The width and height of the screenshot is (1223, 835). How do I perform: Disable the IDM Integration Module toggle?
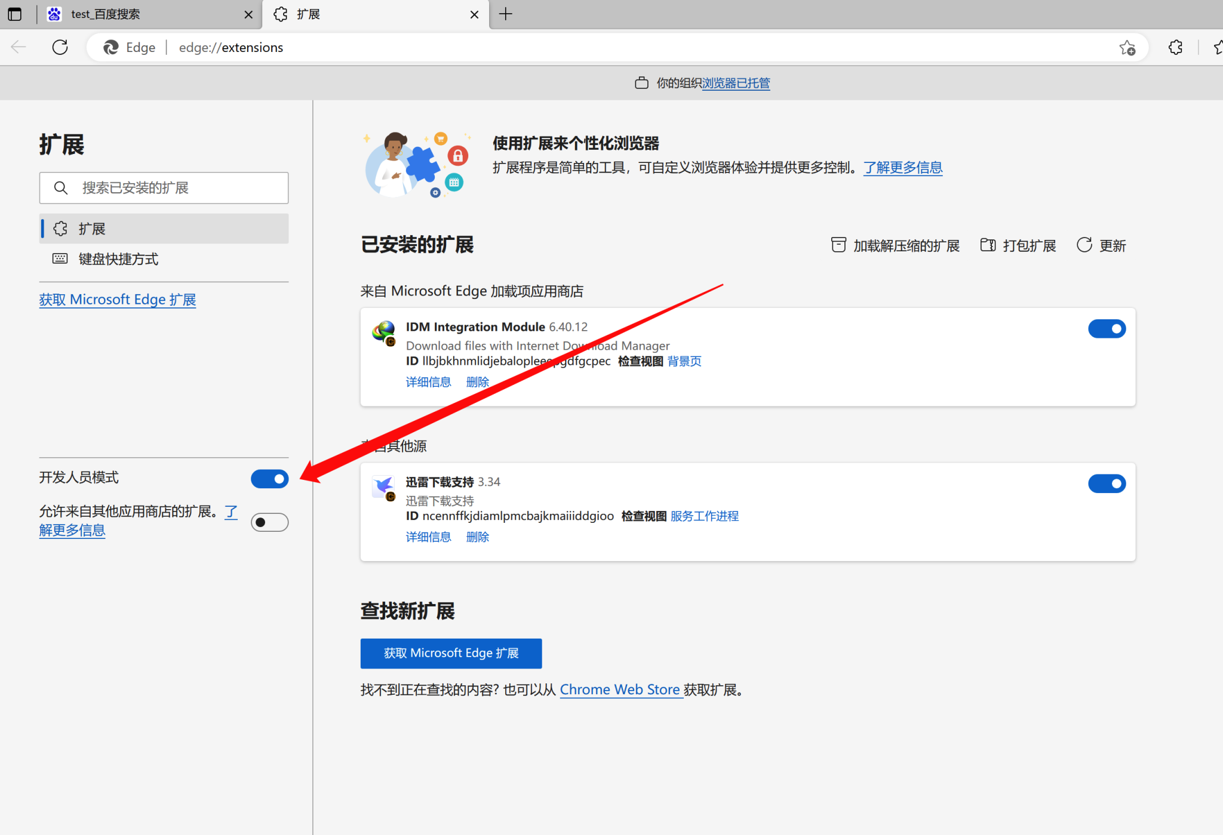(x=1107, y=328)
